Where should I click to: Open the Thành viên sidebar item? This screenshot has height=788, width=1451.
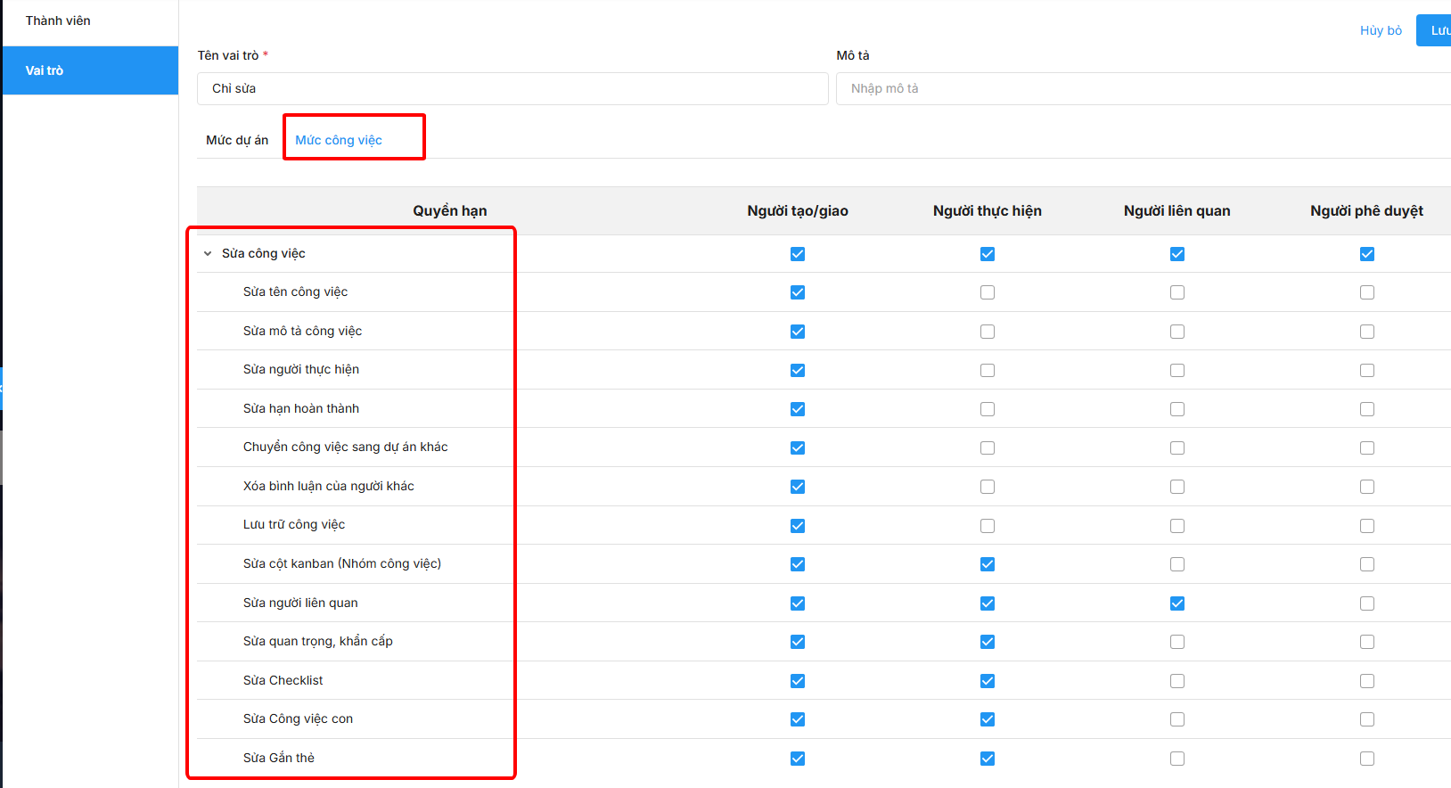click(x=58, y=21)
